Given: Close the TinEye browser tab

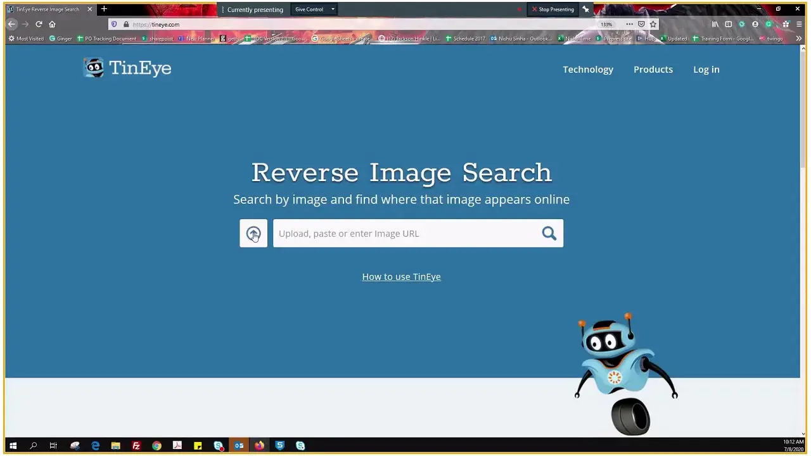Looking at the screenshot, I should point(89,9).
